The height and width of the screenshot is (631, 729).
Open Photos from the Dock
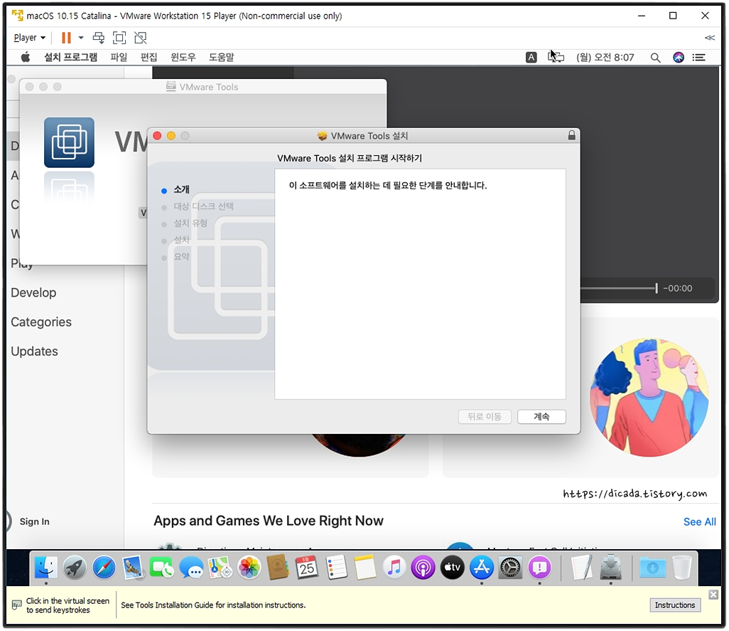point(249,567)
